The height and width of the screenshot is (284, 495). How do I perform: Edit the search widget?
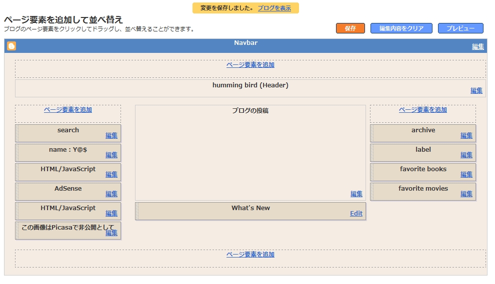pos(111,136)
